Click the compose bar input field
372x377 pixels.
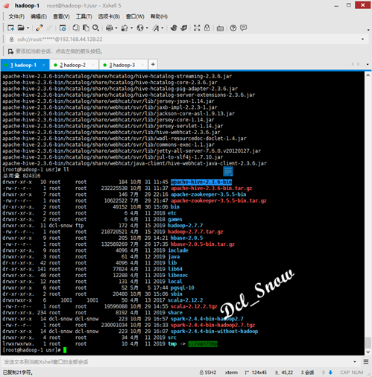[177, 362]
